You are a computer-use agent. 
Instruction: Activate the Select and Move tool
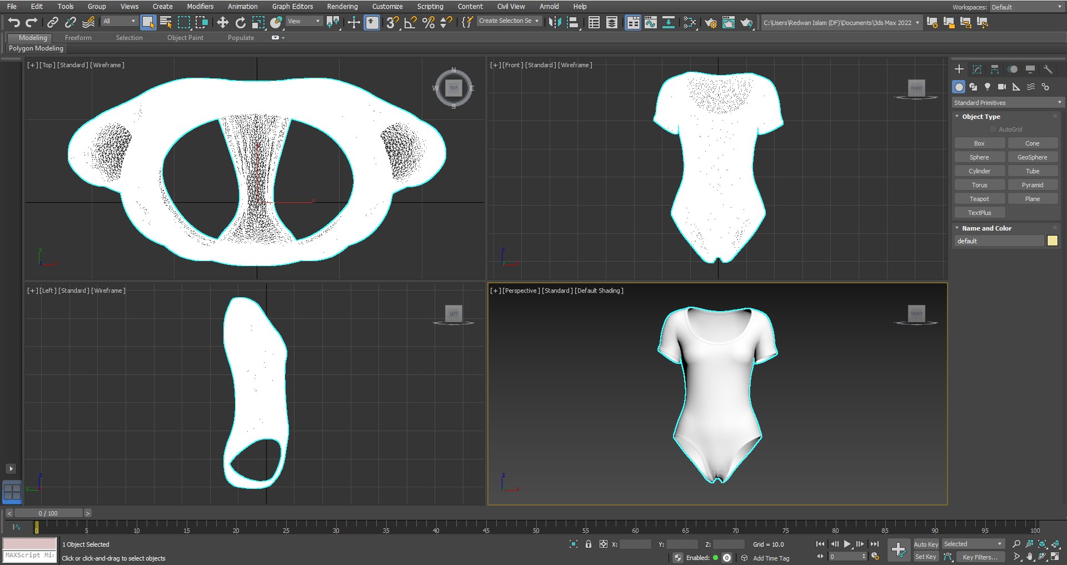tap(223, 22)
